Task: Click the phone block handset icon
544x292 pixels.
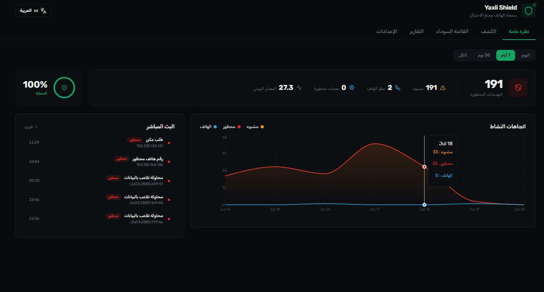Action: 398,88
